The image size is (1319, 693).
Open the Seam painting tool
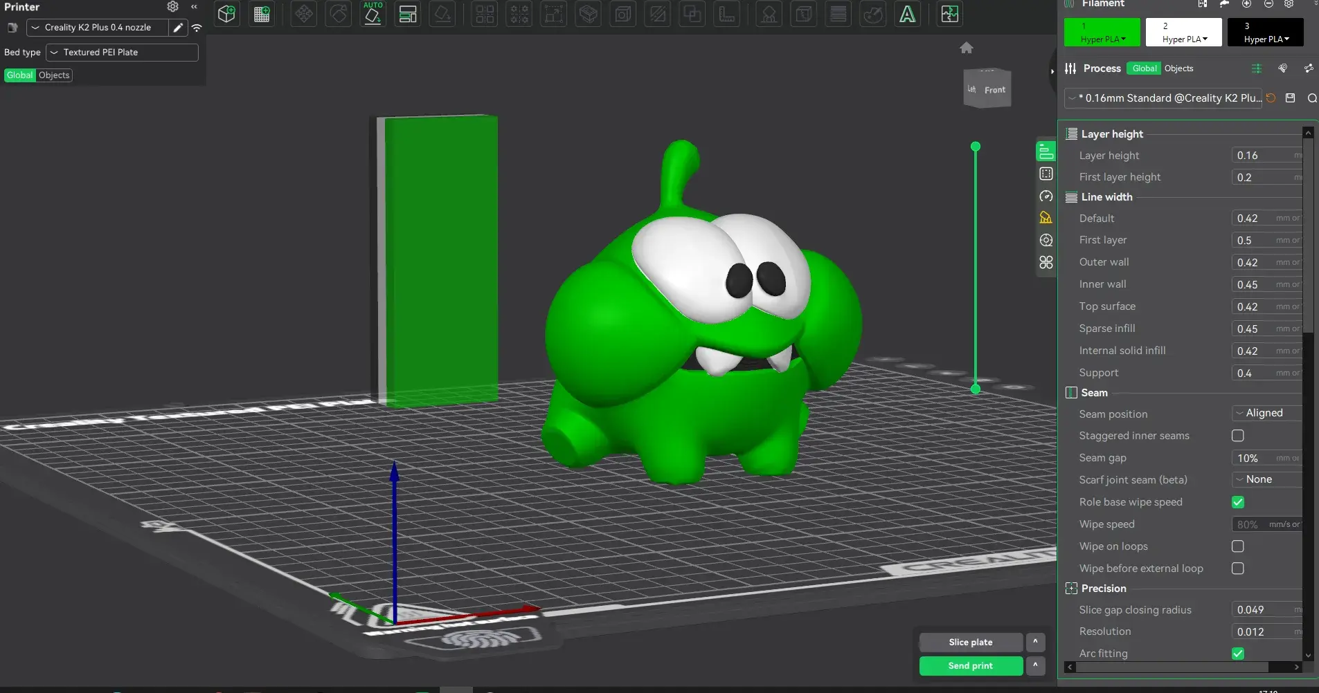[804, 14]
